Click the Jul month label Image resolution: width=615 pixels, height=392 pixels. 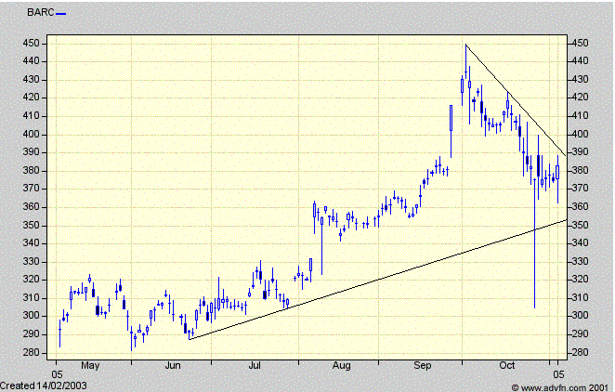click(x=256, y=367)
